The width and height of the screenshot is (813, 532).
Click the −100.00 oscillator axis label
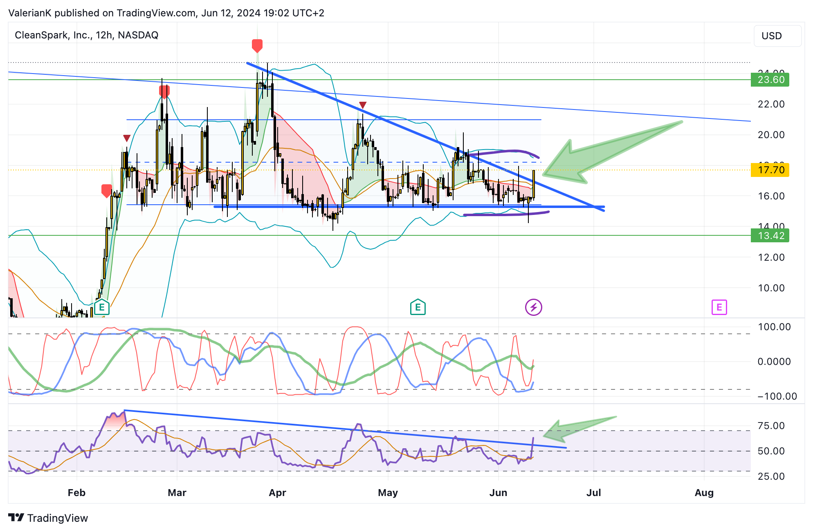point(777,396)
